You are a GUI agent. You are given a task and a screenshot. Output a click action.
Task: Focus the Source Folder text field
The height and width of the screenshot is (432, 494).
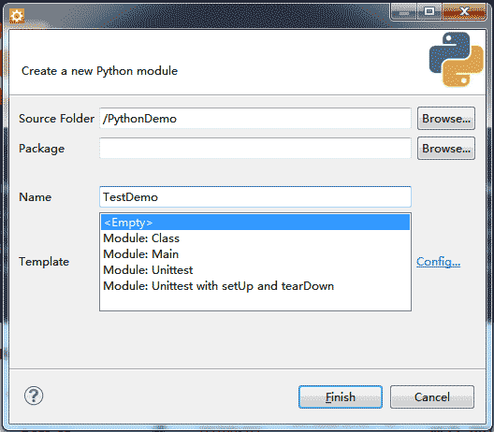pyautogui.click(x=255, y=119)
